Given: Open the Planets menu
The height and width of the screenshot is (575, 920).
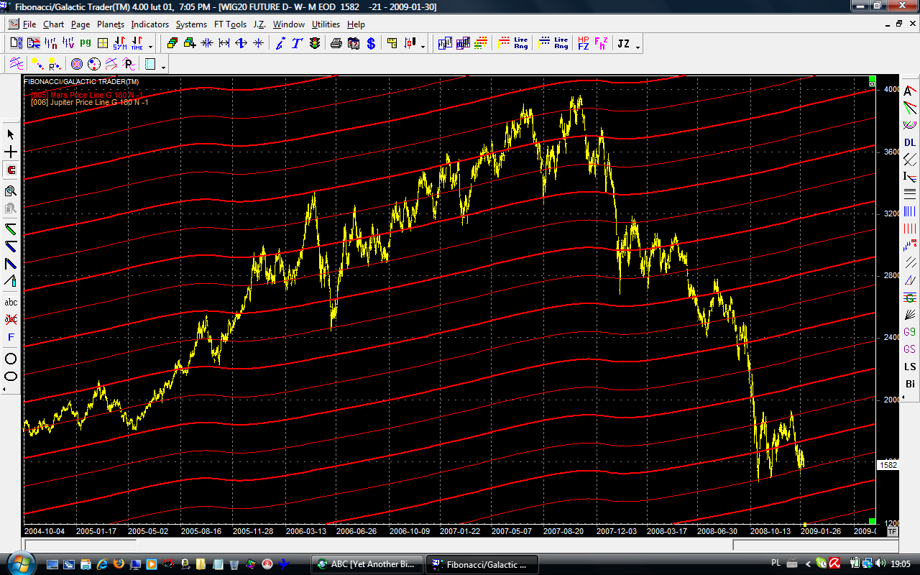Looking at the screenshot, I should click(110, 24).
